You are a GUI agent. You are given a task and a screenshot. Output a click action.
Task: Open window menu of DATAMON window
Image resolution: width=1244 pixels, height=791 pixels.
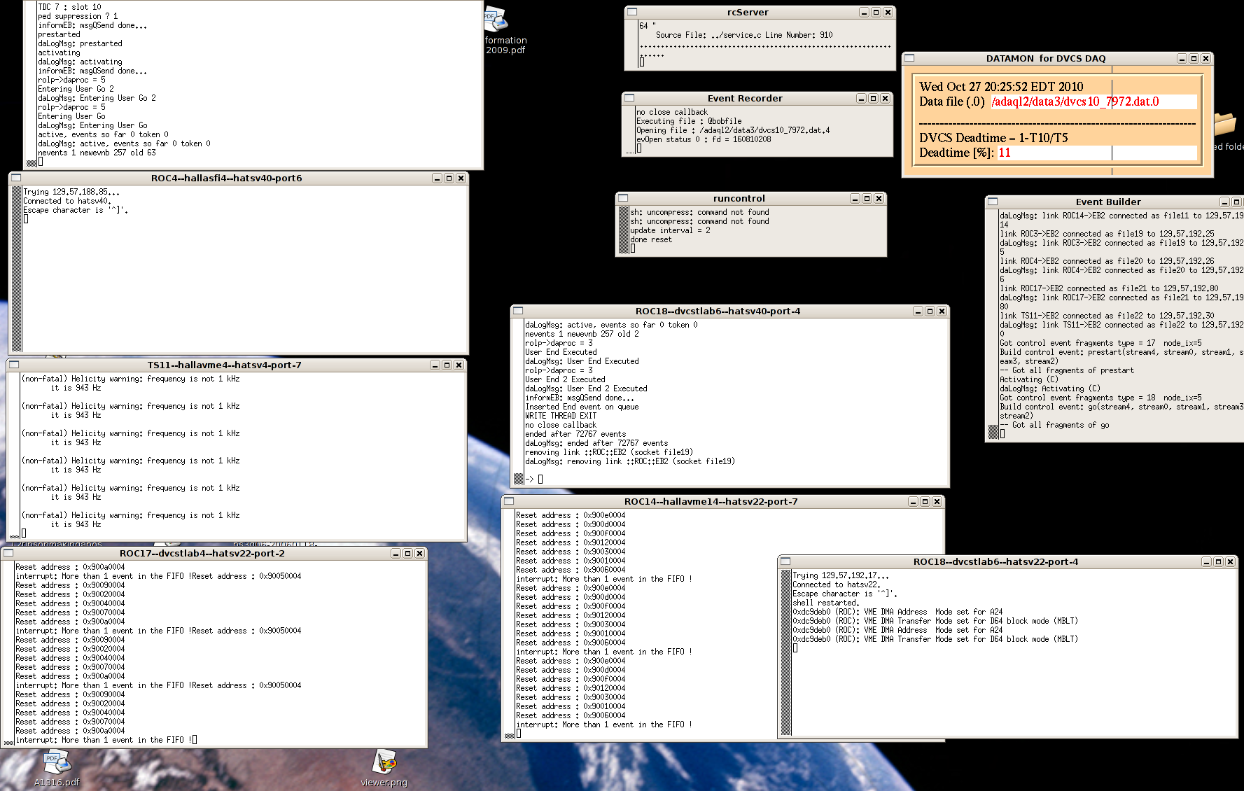coord(909,59)
